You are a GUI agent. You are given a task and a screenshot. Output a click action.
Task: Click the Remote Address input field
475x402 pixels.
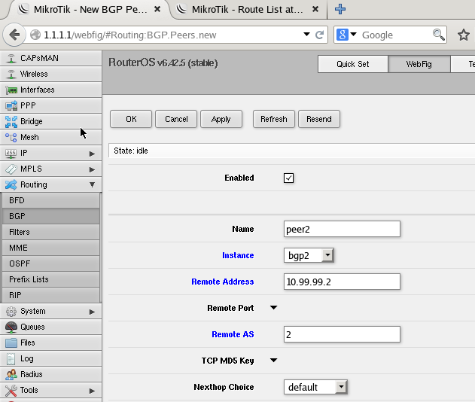[x=342, y=282]
